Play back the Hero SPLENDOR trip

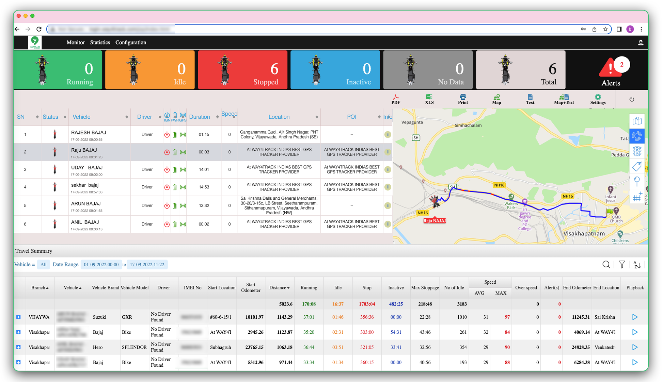click(635, 347)
